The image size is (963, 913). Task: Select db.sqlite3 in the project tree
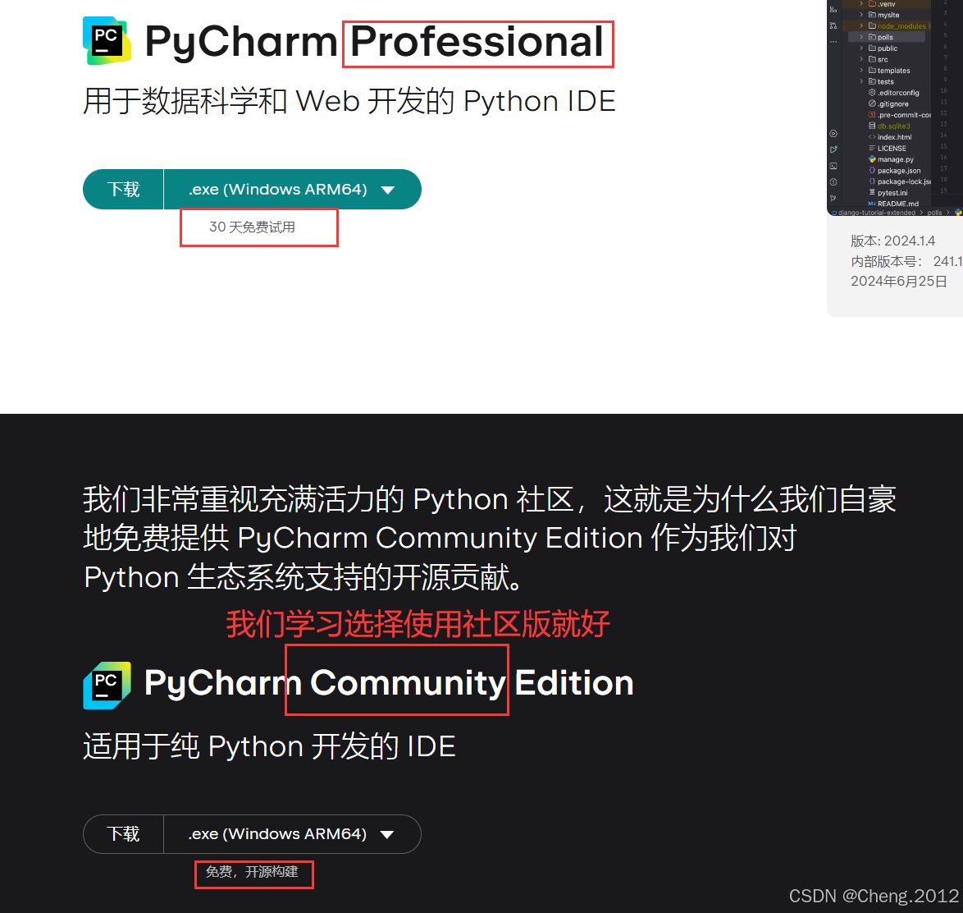coord(894,126)
